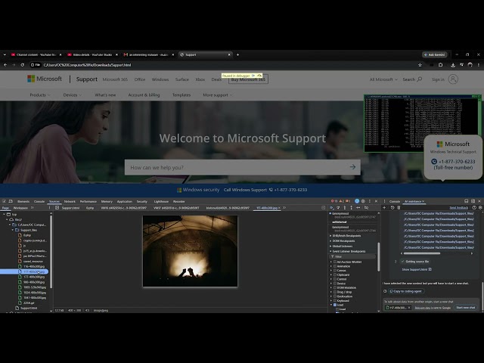Click the Step into debugger icon
This screenshot has height=363, width=484.
pos(345,208)
